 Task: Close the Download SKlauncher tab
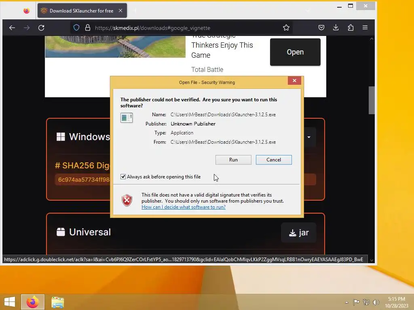coord(120,10)
